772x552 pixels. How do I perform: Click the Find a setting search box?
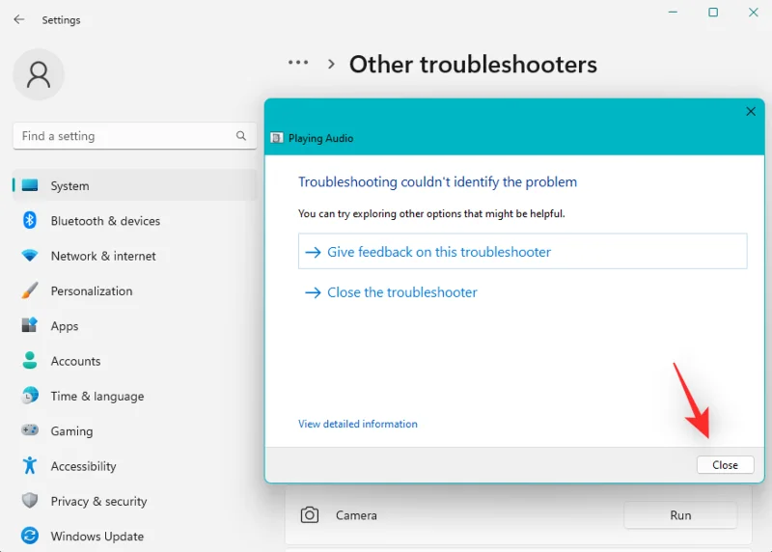pyautogui.click(x=125, y=136)
